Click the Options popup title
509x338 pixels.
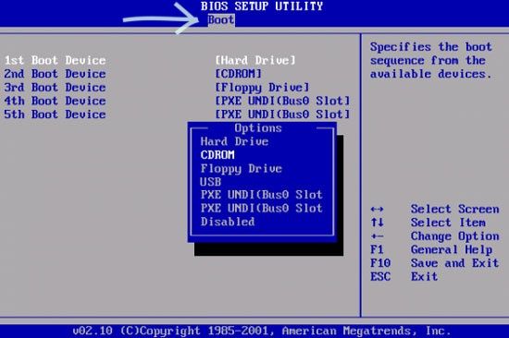point(258,128)
